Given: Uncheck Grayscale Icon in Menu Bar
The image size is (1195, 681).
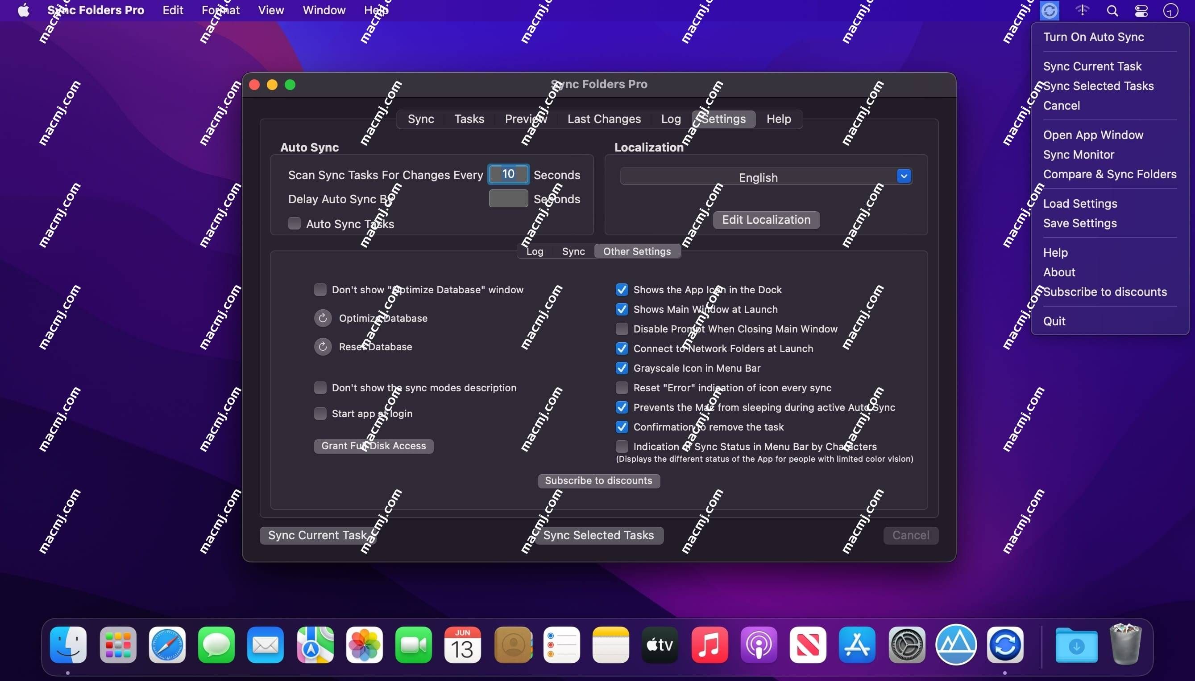Looking at the screenshot, I should (622, 369).
